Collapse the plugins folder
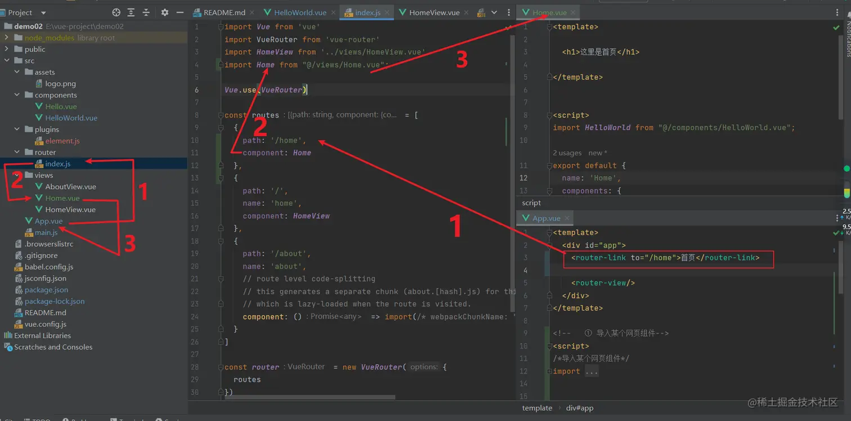The width and height of the screenshot is (851, 421). tap(17, 129)
